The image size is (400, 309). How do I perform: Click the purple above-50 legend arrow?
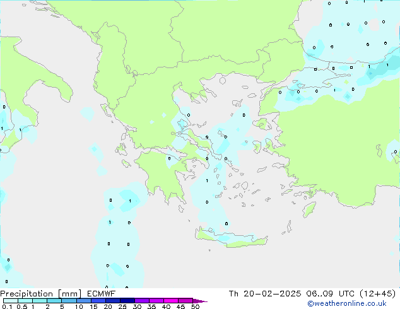point(200,301)
